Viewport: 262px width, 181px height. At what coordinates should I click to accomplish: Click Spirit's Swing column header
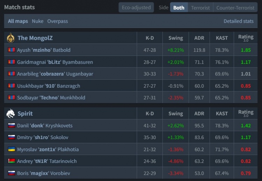pos(175,113)
